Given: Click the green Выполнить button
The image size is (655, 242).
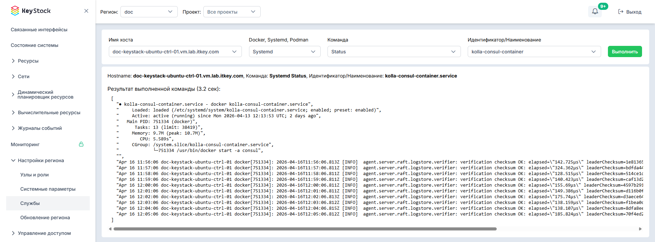Looking at the screenshot, I should (625, 52).
